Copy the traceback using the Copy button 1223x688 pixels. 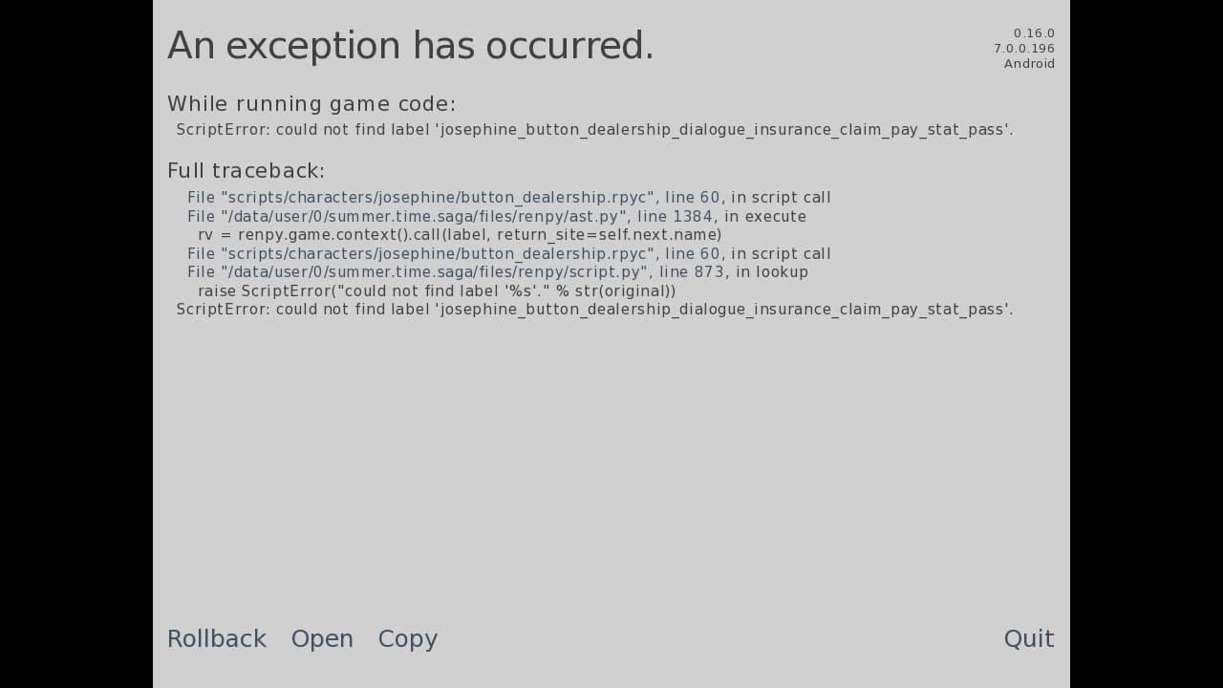pyautogui.click(x=408, y=639)
